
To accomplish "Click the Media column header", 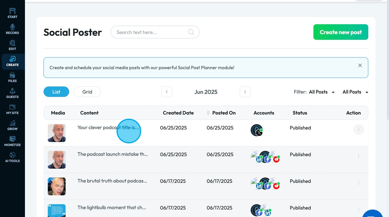I will tap(58, 113).
